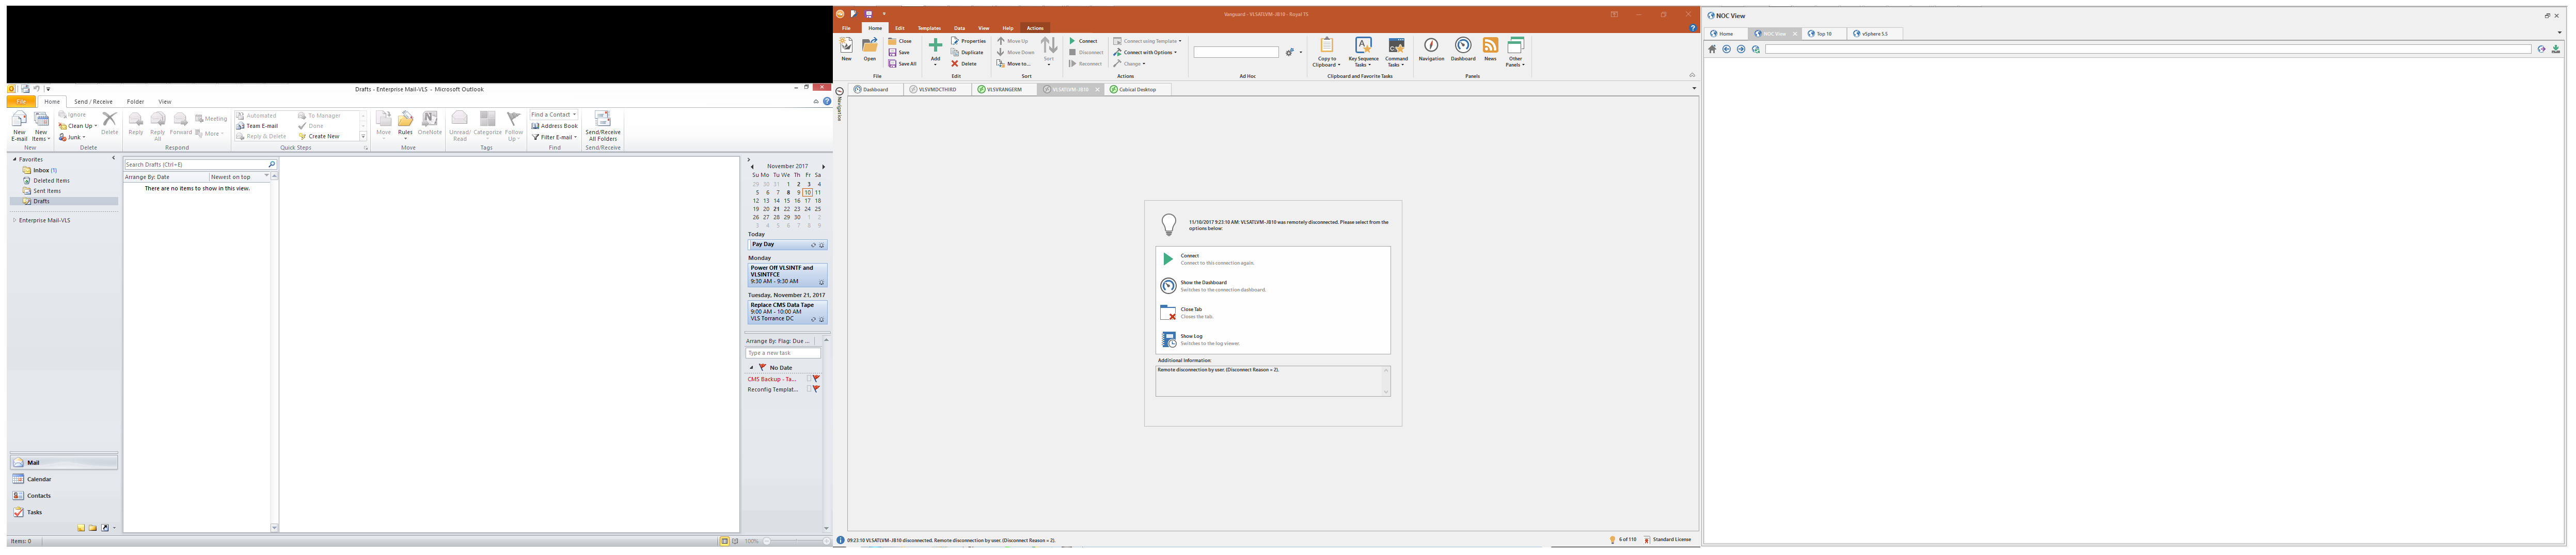Click the News panel RSS icon

click(1489, 49)
